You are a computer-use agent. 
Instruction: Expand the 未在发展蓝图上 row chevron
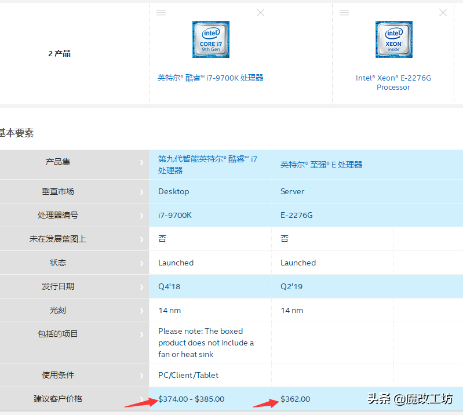point(142,239)
